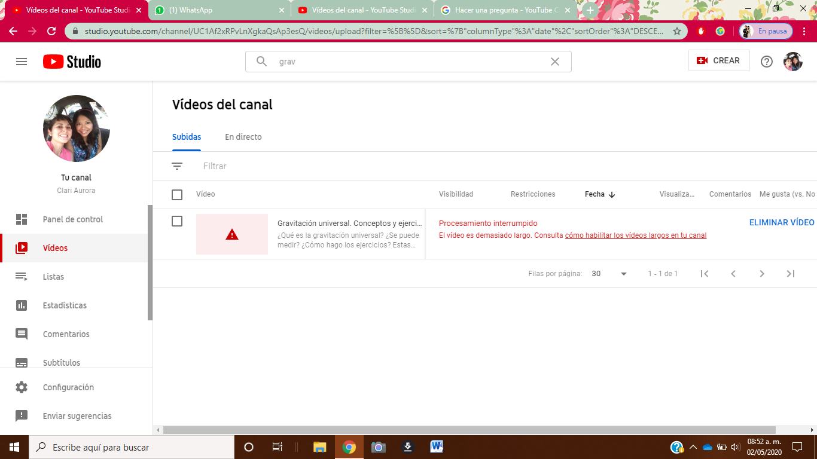Screen dimensions: 817x459
Task: Open the help question mark icon
Action: point(766,62)
